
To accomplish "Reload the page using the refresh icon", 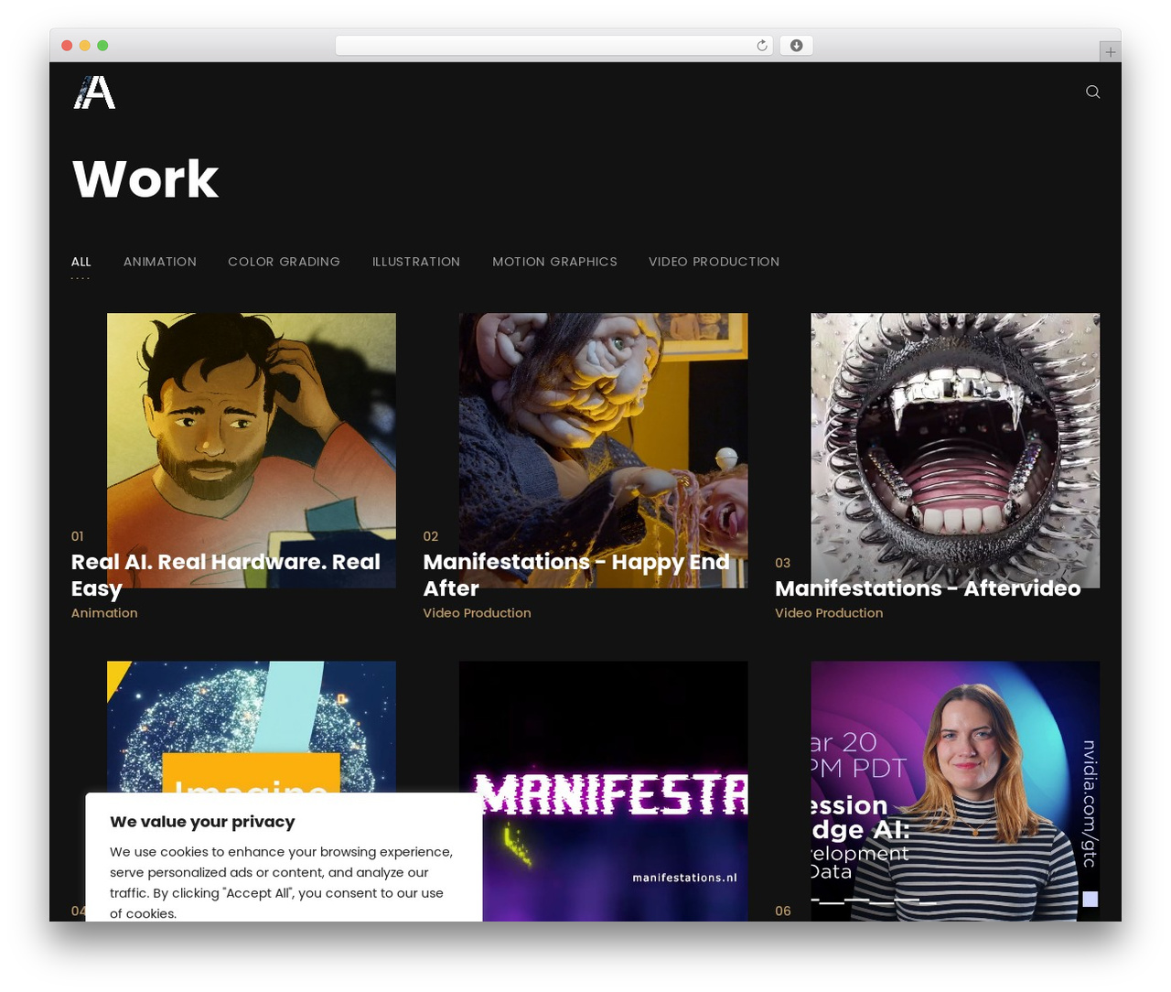I will point(762,46).
